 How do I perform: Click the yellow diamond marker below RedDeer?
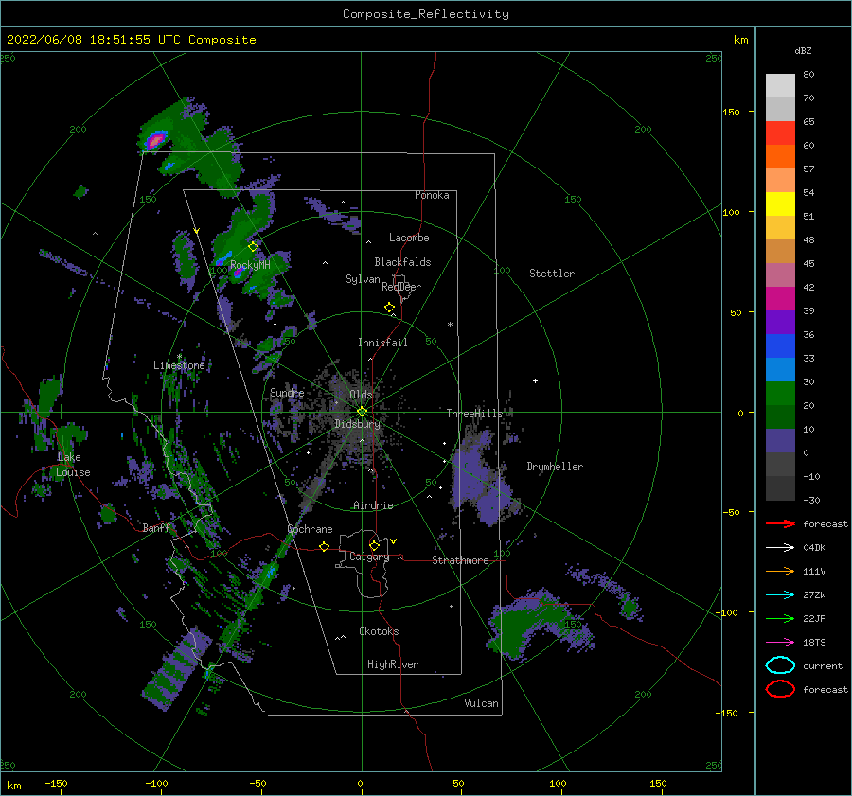point(389,307)
